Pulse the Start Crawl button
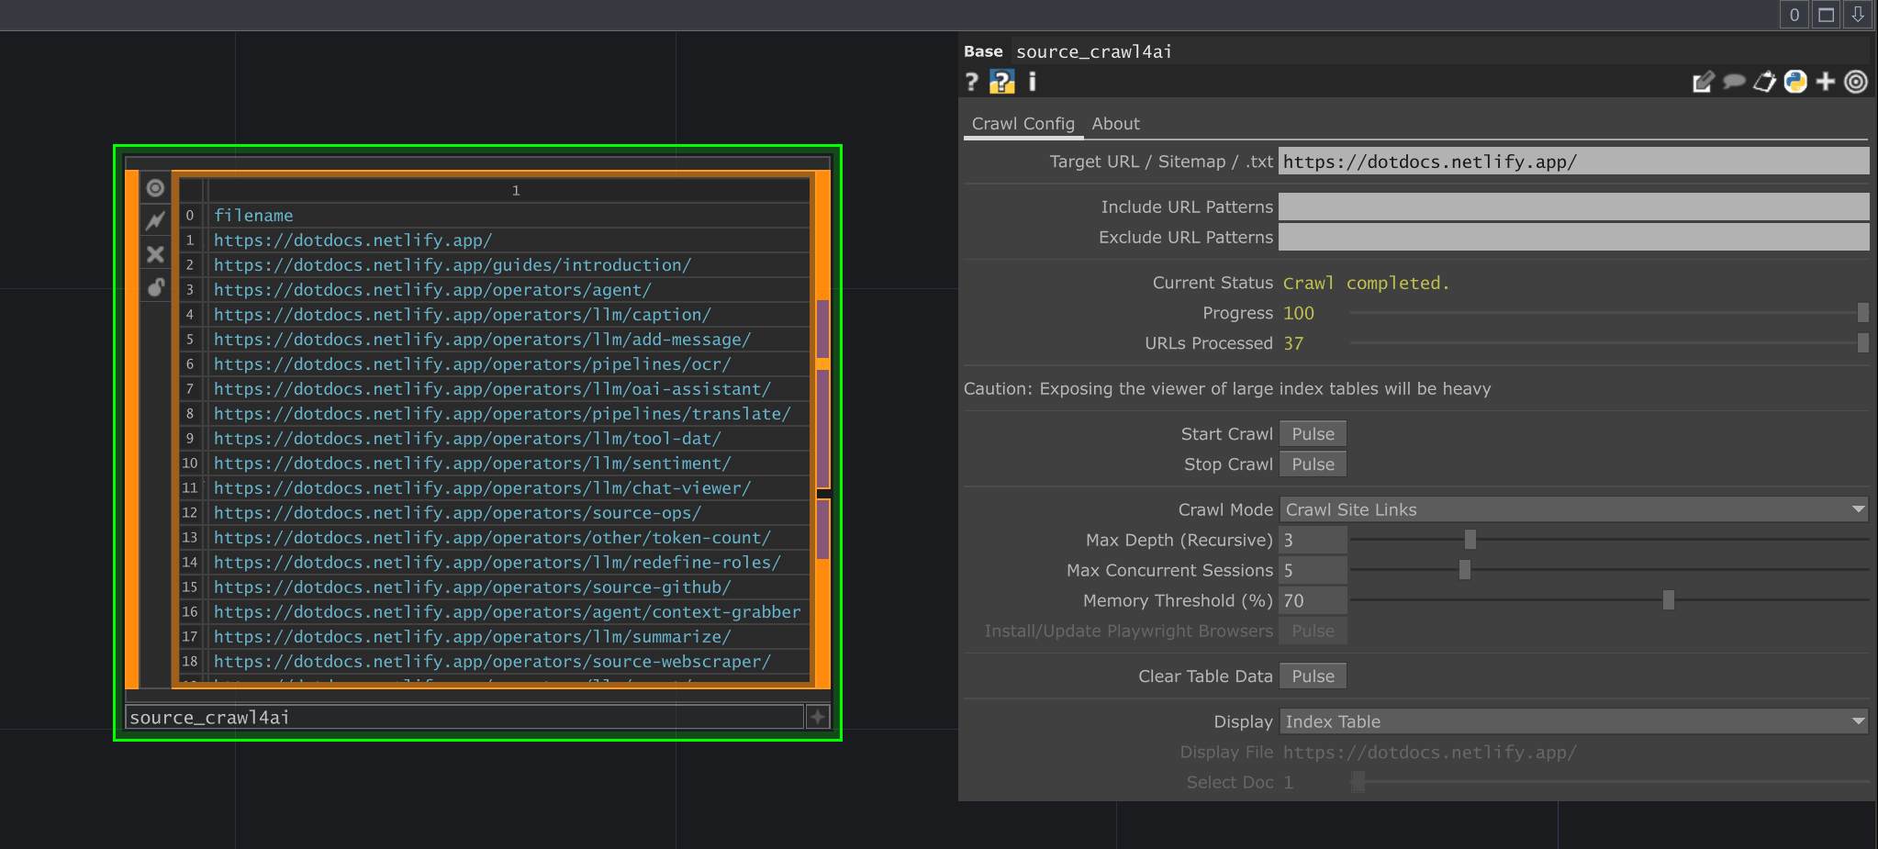This screenshot has height=849, width=1878. click(x=1312, y=433)
